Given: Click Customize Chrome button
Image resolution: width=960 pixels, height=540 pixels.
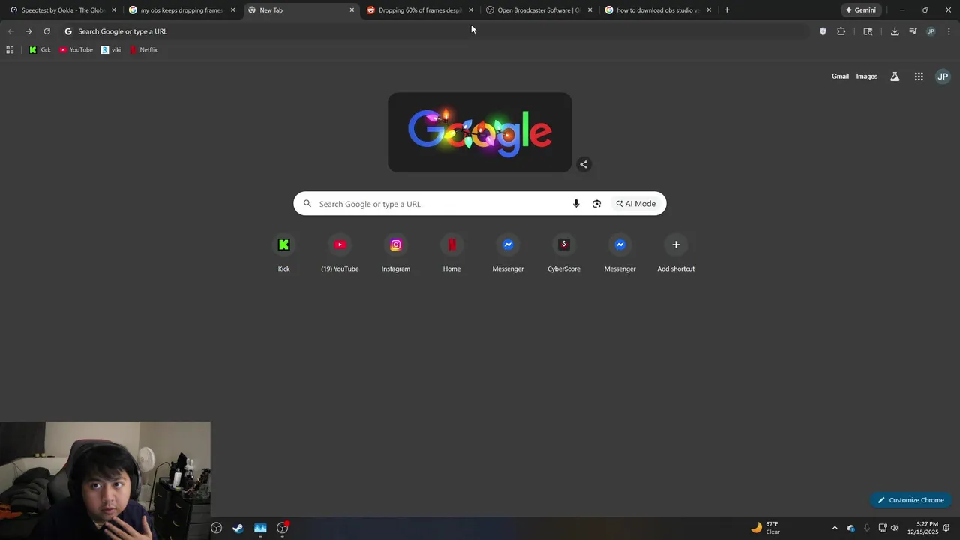Looking at the screenshot, I should tap(911, 500).
